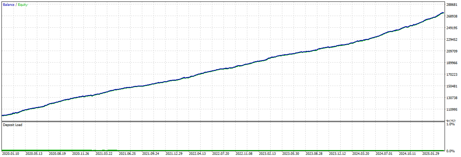Click the 2025.01.29 date label
Viewport: 461px width, 157px height.
[431, 154]
